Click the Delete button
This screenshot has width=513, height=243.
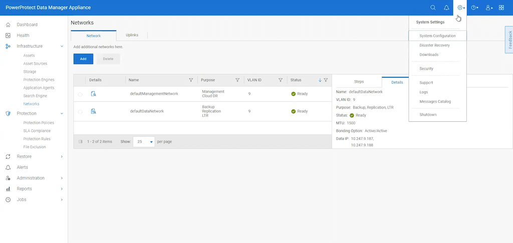[x=108, y=59]
